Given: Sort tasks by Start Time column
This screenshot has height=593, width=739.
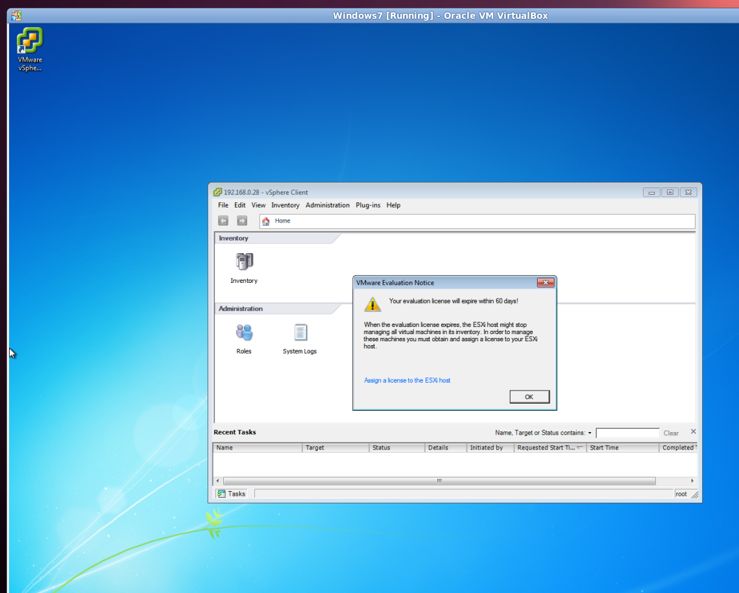Looking at the screenshot, I should [x=623, y=448].
